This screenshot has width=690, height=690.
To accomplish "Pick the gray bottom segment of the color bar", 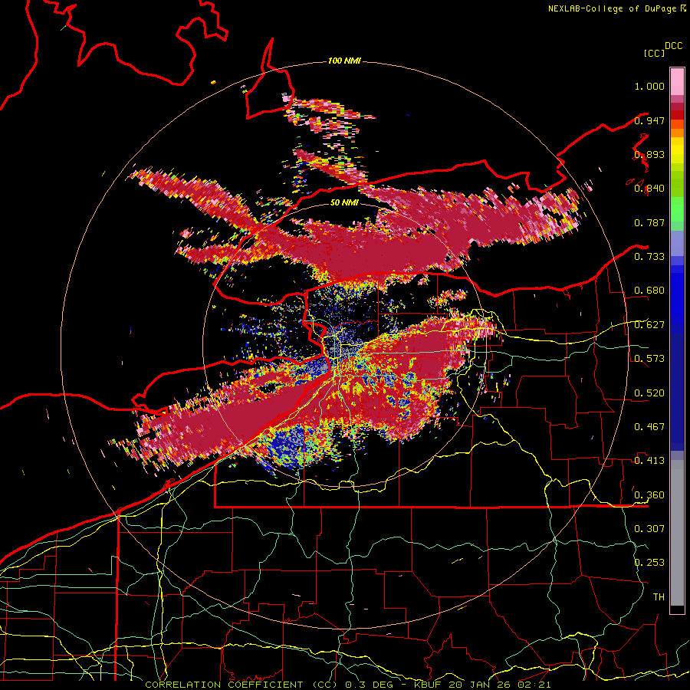I will pos(677,533).
